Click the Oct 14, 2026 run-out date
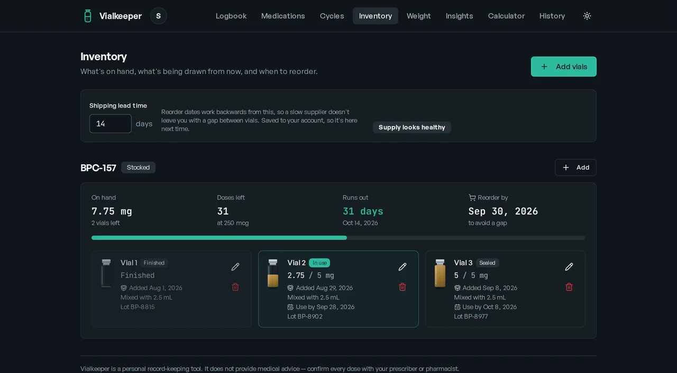This screenshot has width=677, height=373. (360, 223)
